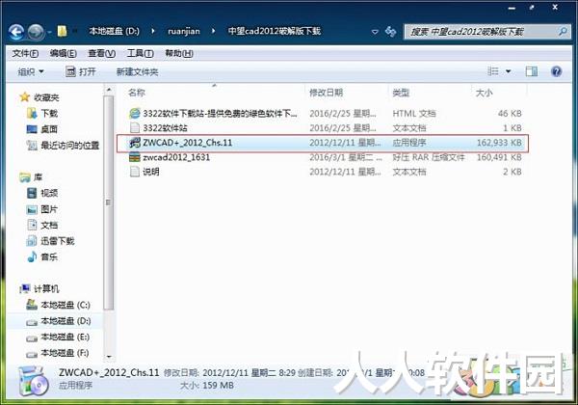The image size is (578, 405).
Task: Select the zwcad2012_1631 RAR archive icon
Action: (135, 157)
